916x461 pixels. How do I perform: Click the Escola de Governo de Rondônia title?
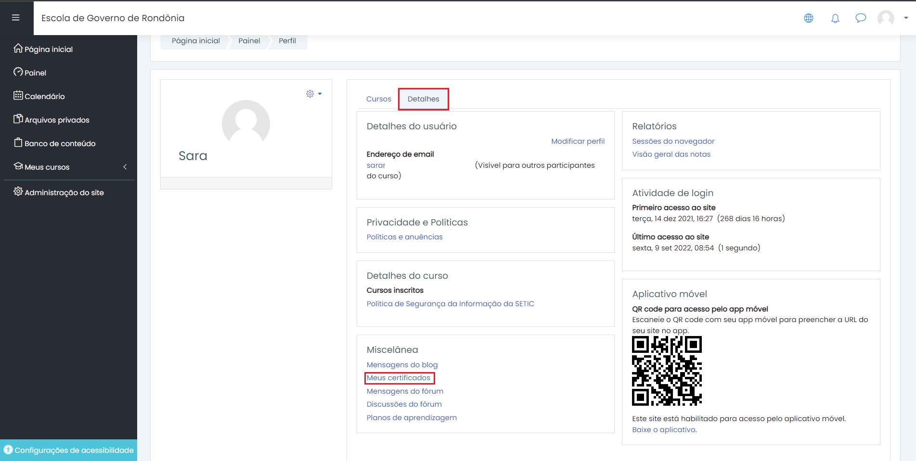tap(113, 18)
